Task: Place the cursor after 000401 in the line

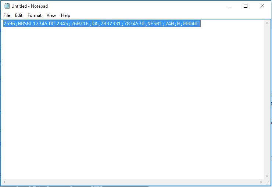Action: click(x=201, y=24)
